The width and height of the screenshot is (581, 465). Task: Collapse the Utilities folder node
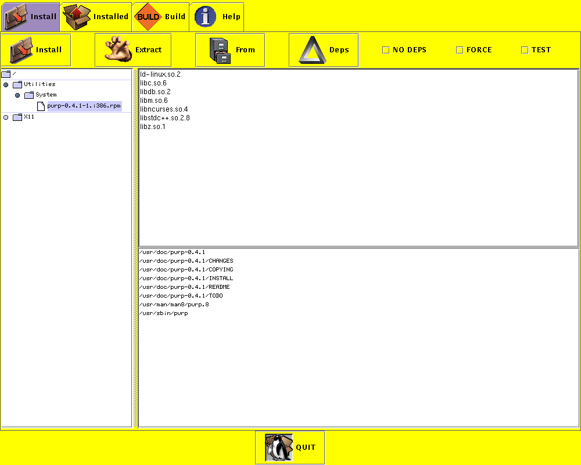6,85
